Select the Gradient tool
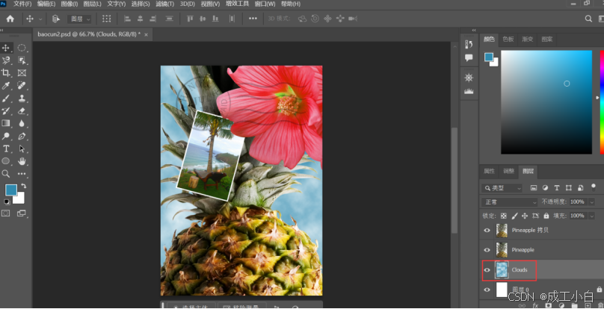 6,123
